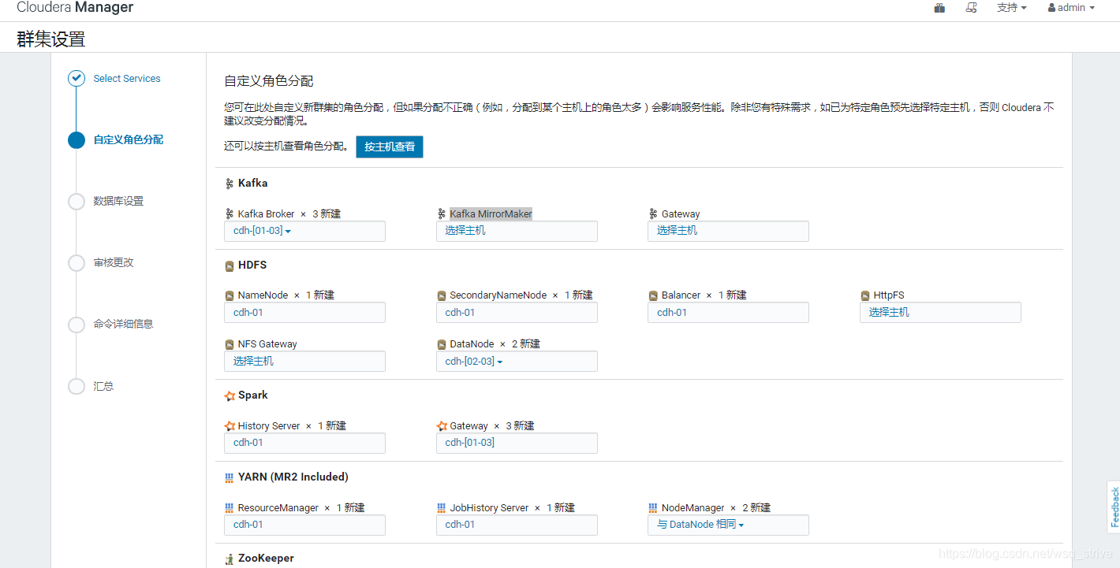The width and height of the screenshot is (1120, 568).
Task: Click the YARN service icon
Action: click(230, 477)
